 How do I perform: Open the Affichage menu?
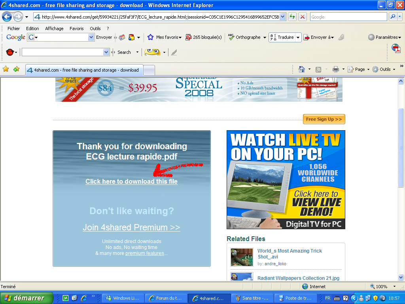pos(54,28)
